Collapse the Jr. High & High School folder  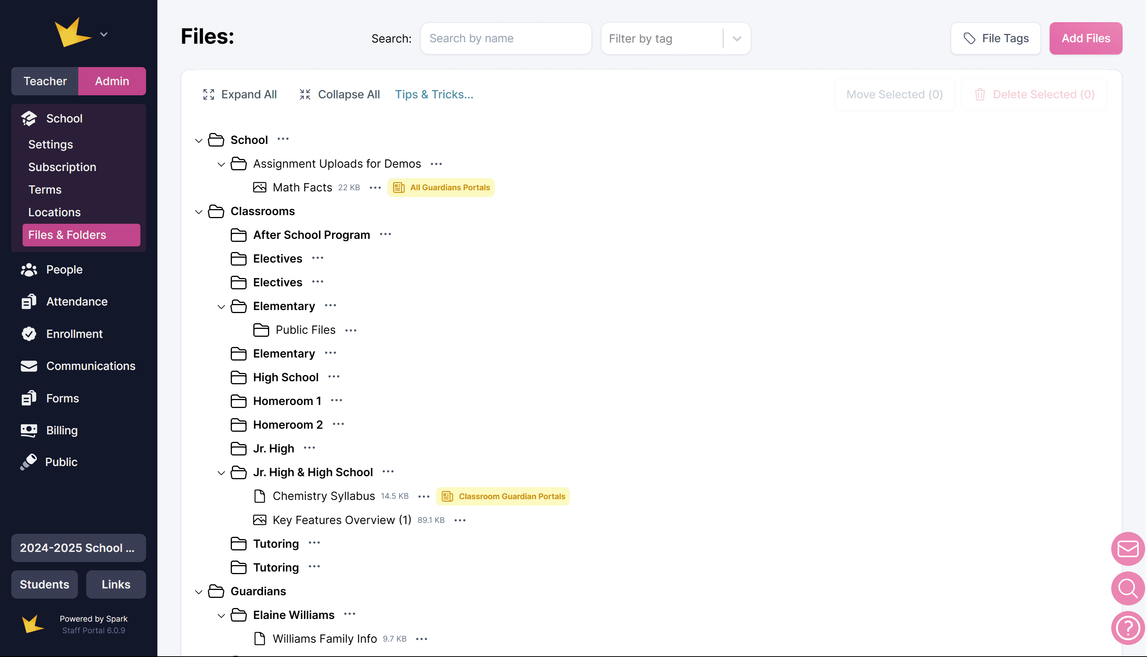pyautogui.click(x=221, y=472)
